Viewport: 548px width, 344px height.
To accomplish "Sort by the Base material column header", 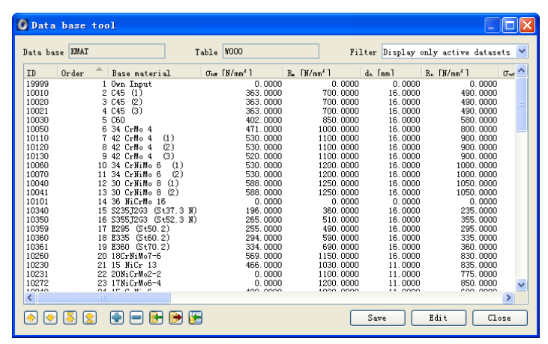I will pyautogui.click(x=154, y=73).
